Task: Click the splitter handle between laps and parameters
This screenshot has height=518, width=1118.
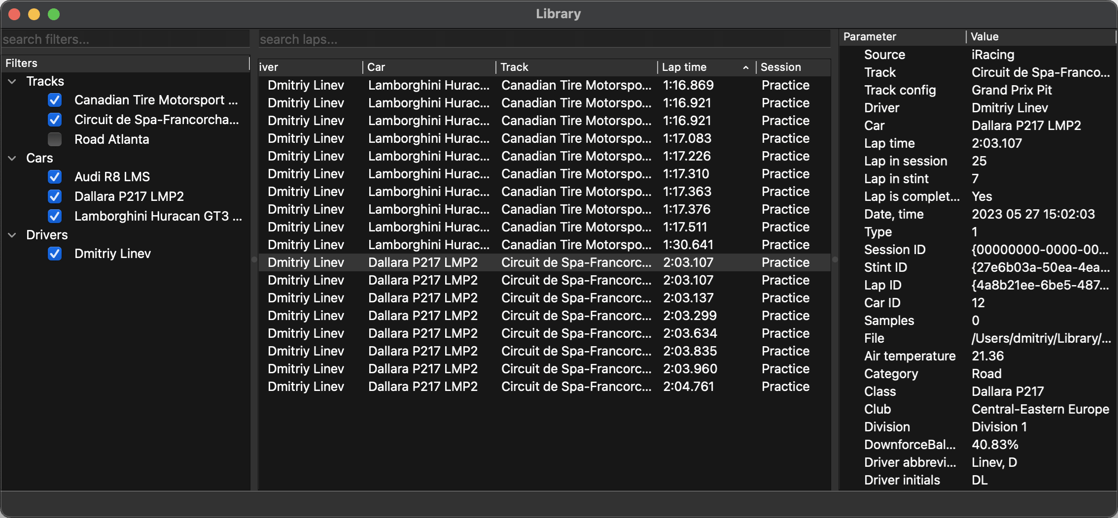Action: (x=835, y=259)
